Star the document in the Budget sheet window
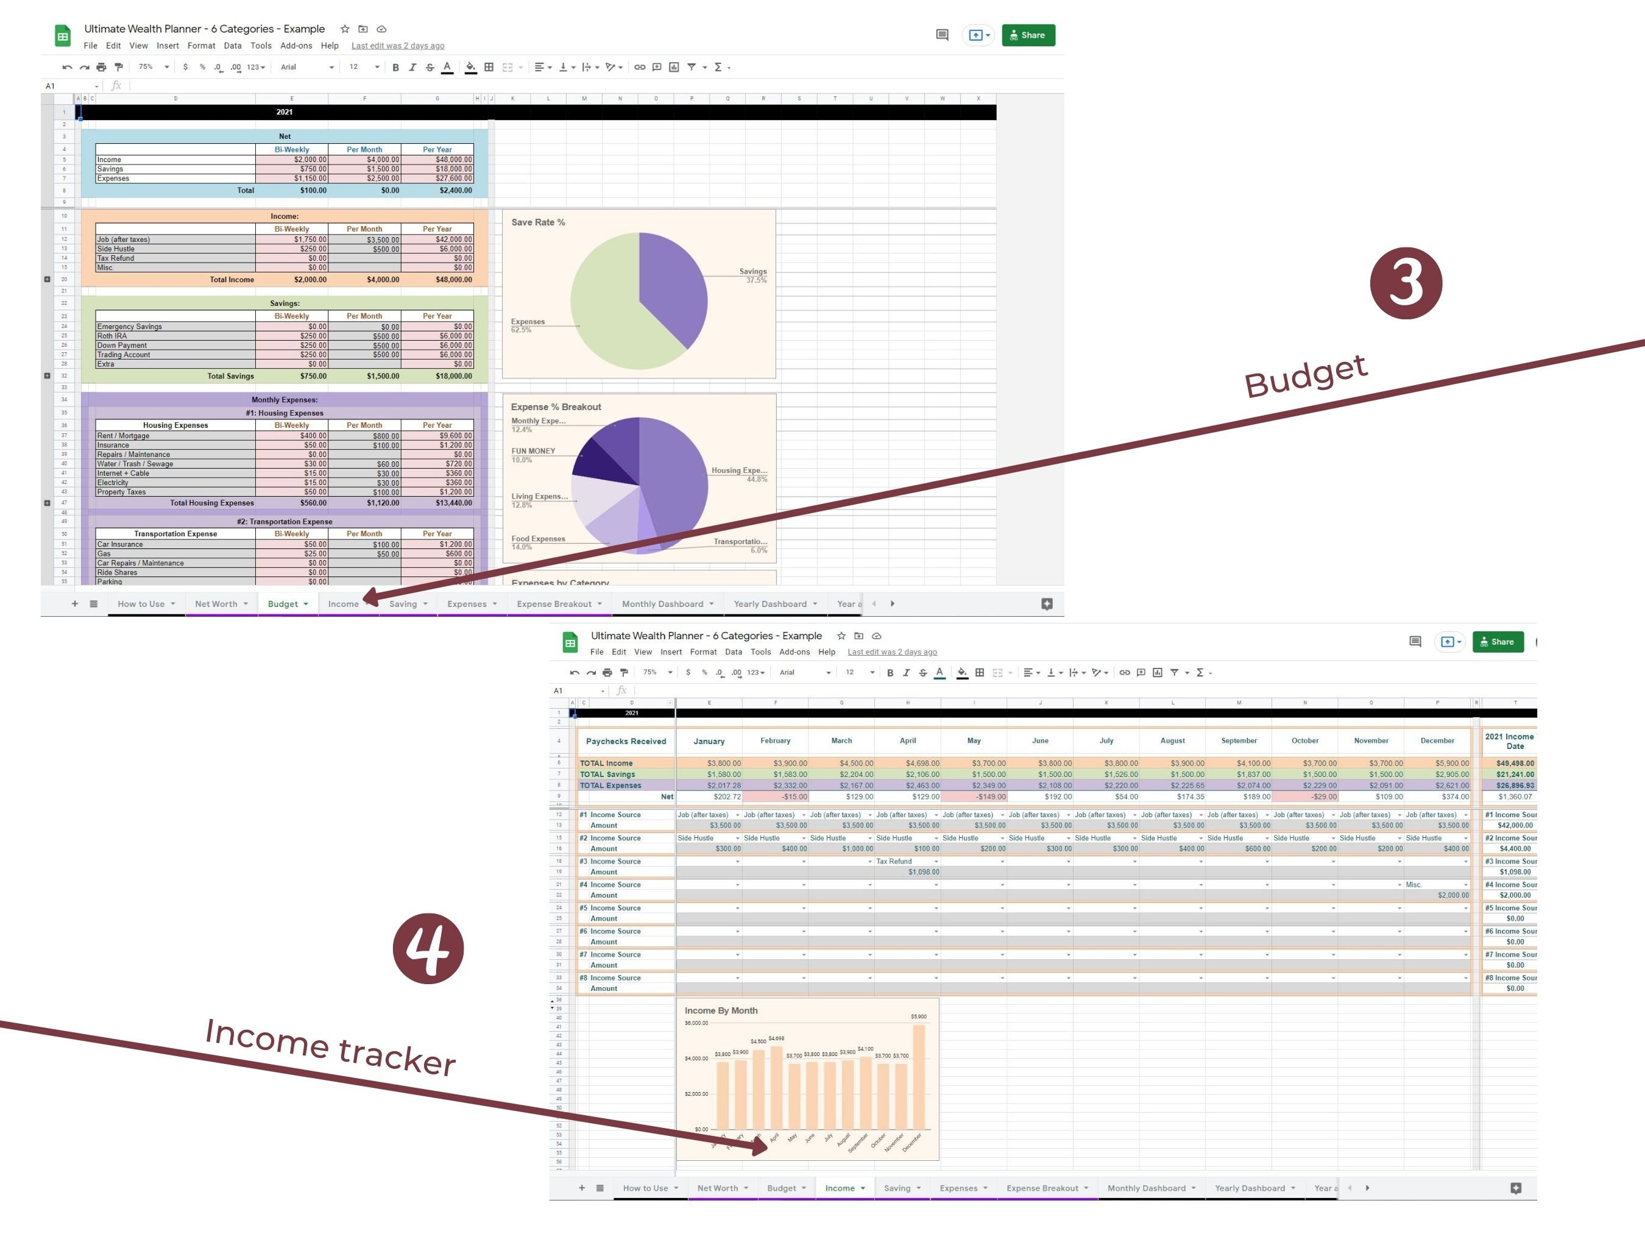The height and width of the screenshot is (1234, 1645). (x=345, y=29)
